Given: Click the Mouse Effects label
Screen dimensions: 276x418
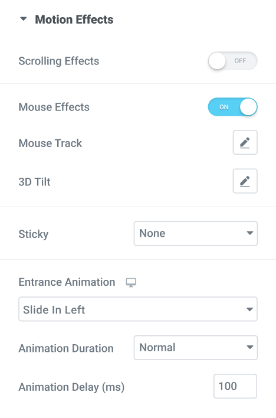Looking at the screenshot, I should click(x=54, y=107).
